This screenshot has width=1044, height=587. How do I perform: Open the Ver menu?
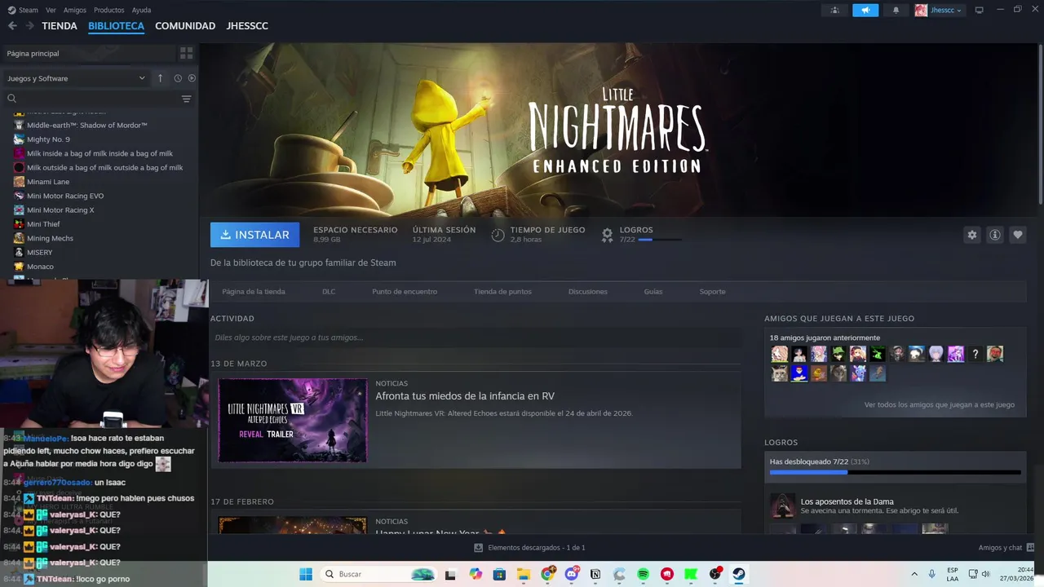tap(51, 10)
